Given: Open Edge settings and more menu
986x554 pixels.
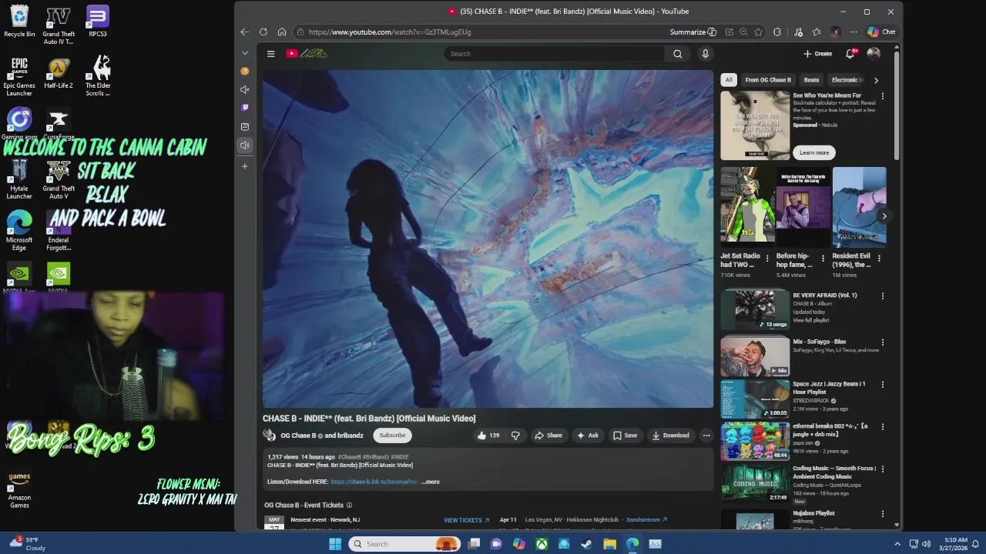Looking at the screenshot, I should coord(854,32).
